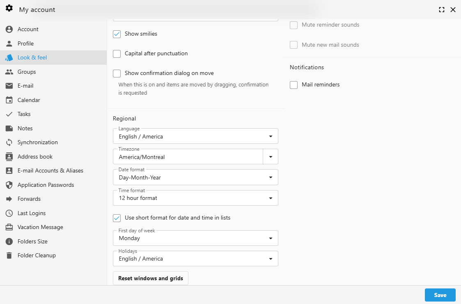Select the Application Passwords key icon
The width and height of the screenshot is (461, 304).
(9, 185)
